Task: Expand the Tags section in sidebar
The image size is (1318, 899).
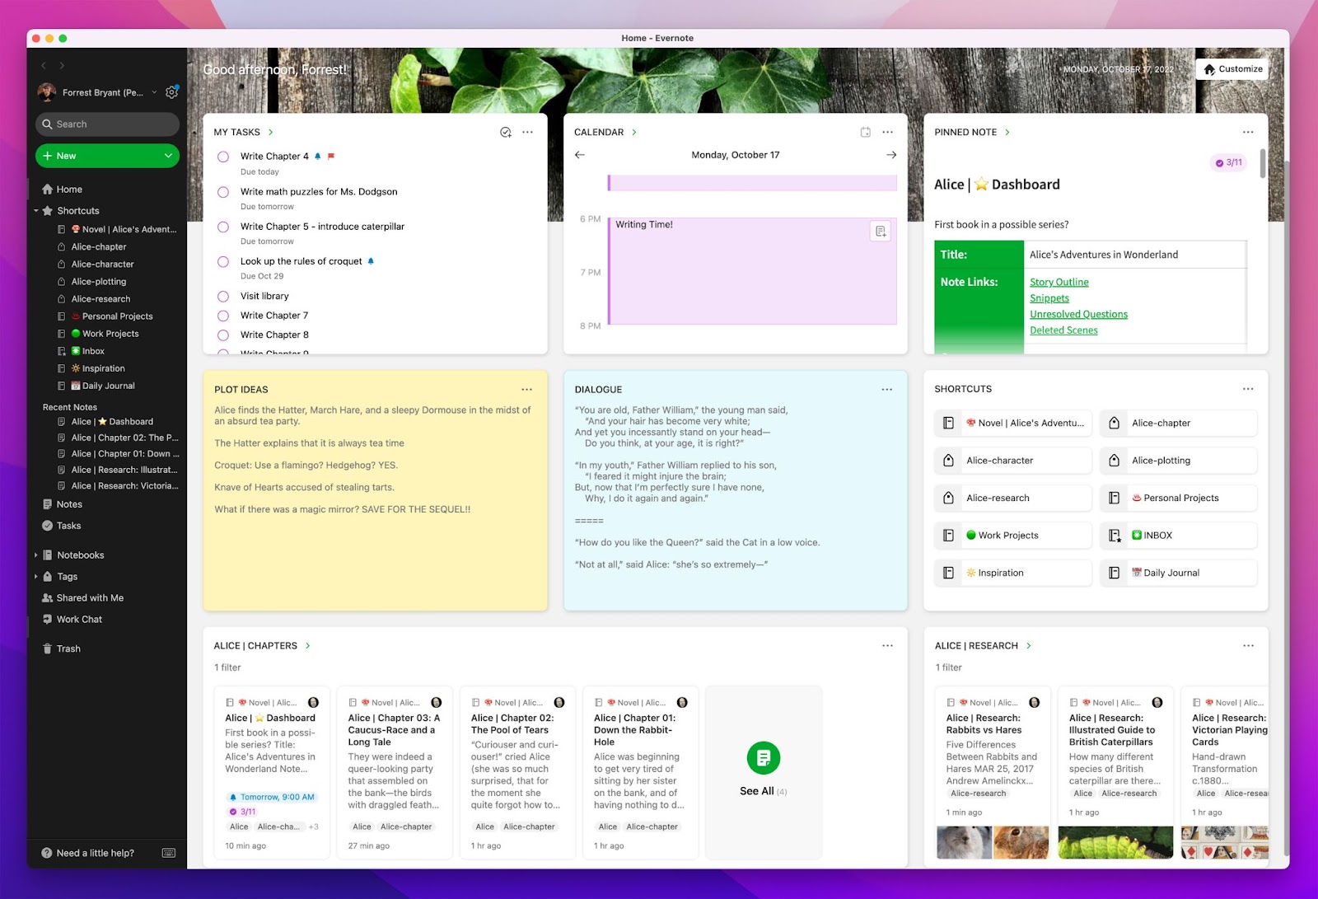Action: [x=36, y=577]
